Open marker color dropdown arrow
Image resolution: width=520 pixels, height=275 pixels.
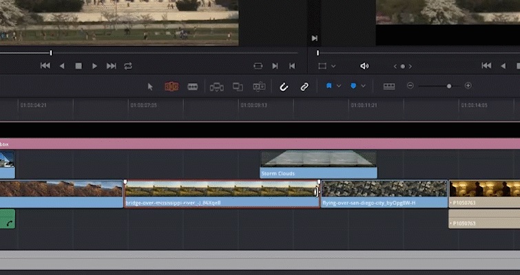point(363,86)
